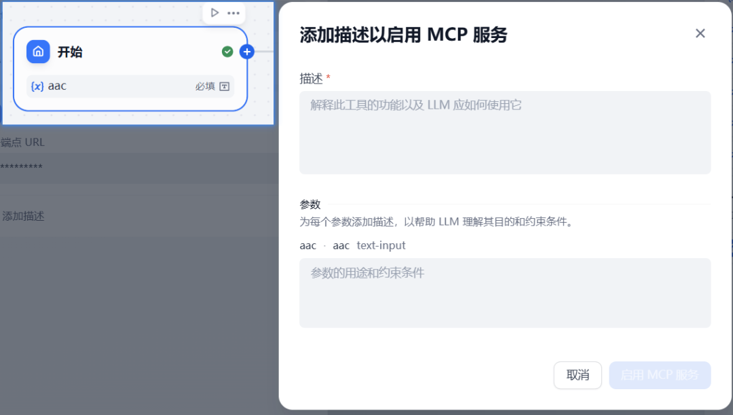The width and height of the screenshot is (733, 415).
Task: Select the 开始 node title
Action: (x=70, y=52)
